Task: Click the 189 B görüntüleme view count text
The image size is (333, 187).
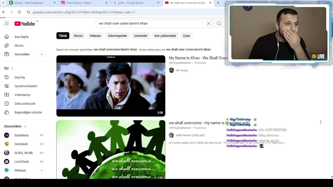Action: click(x=180, y=128)
